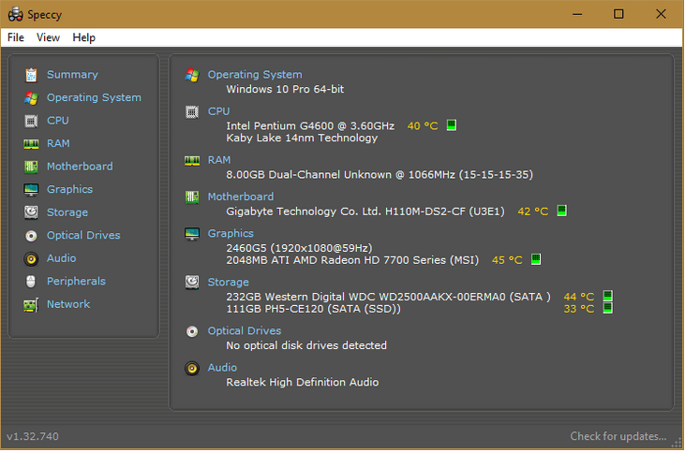Click the Motherboard icon in summary pane

tap(192, 197)
